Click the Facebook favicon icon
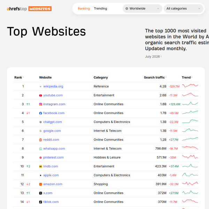 click(40, 113)
